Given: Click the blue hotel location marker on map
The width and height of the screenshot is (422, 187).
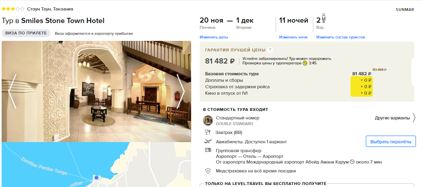Looking at the screenshot, I should point(96,178).
